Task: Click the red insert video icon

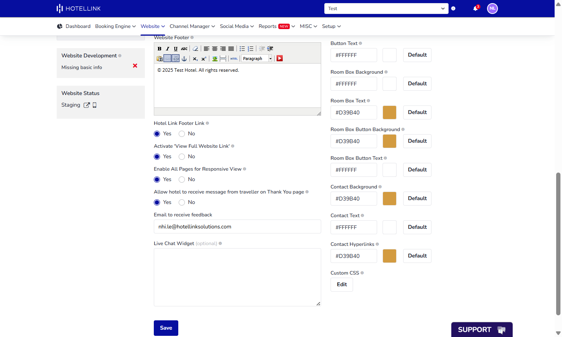Action: (280, 59)
